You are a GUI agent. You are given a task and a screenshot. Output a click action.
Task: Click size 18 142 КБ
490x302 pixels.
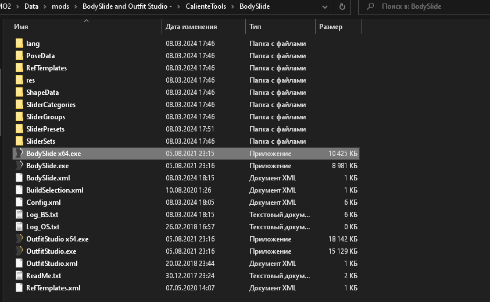343,239
